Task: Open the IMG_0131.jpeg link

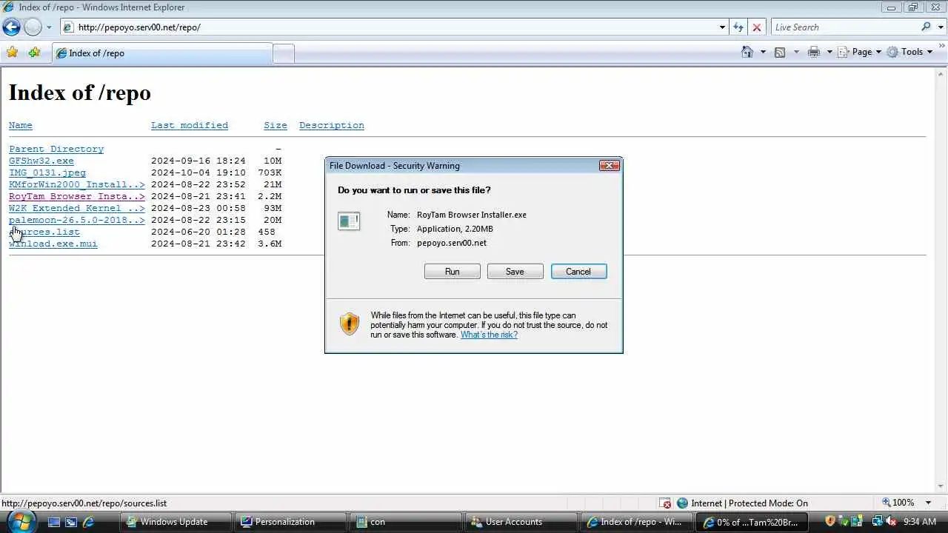Action: coord(47,172)
